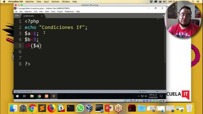Open Adobe Acrobat from the Dock
This screenshot has width=203, height=114.
click(x=132, y=108)
